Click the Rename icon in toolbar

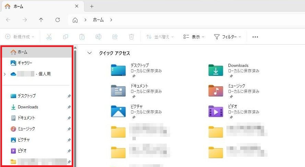pos(98,37)
